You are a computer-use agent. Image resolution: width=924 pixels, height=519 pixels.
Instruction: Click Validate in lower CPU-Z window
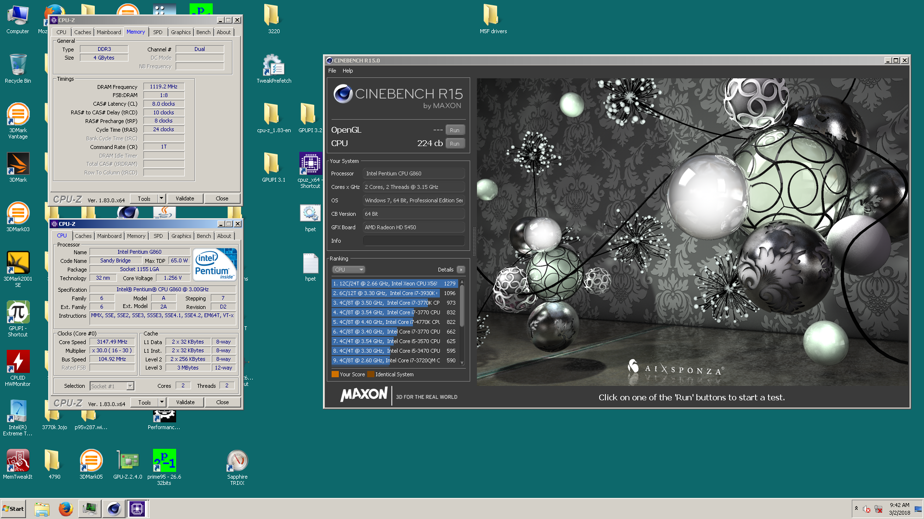tap(185, 402)
